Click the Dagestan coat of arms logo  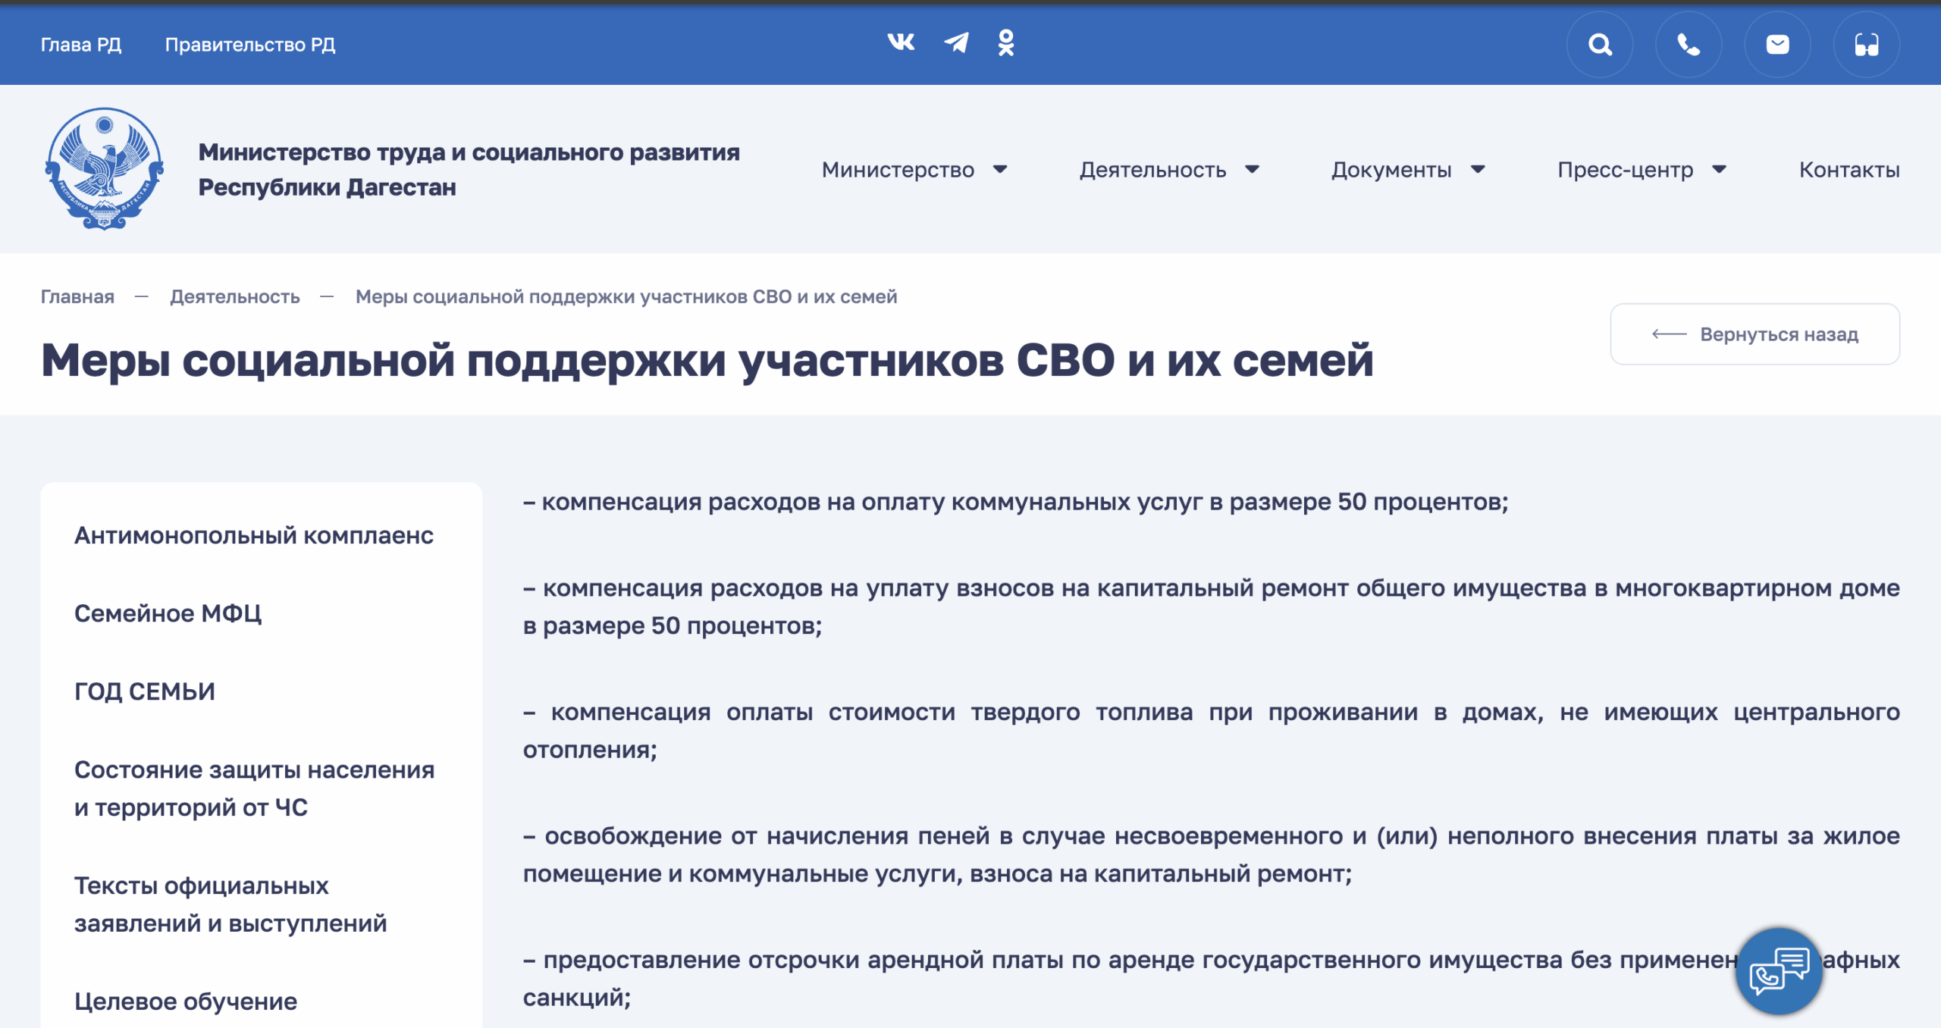tap(105, 168)
